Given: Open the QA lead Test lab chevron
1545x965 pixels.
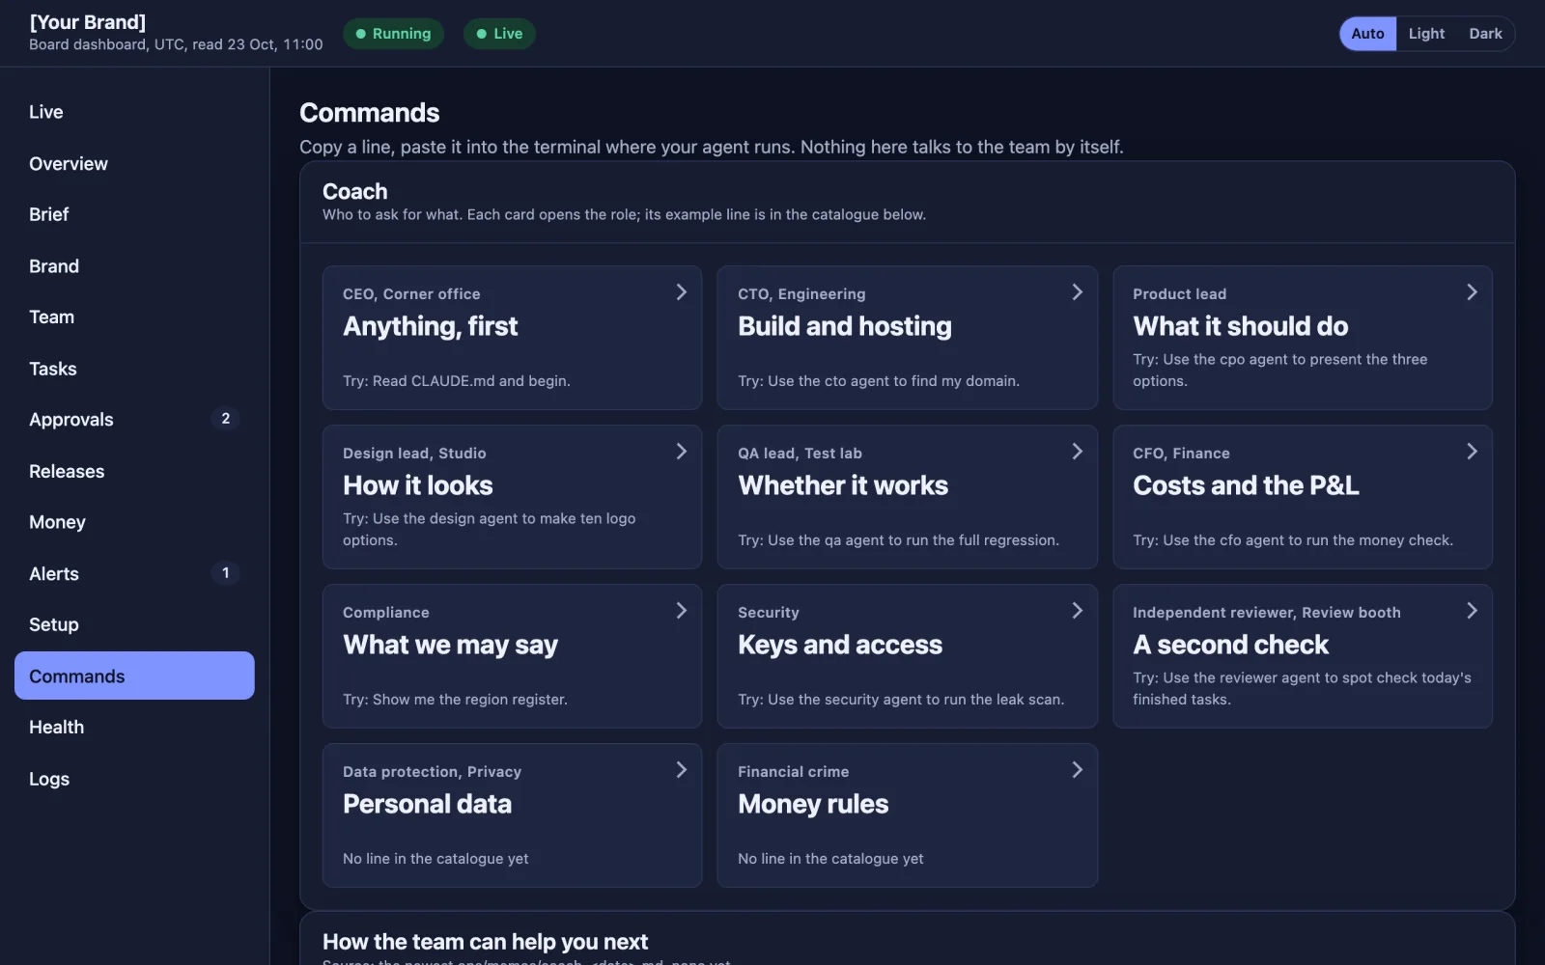Looking at the screenshot, I should click(1077, 452).
